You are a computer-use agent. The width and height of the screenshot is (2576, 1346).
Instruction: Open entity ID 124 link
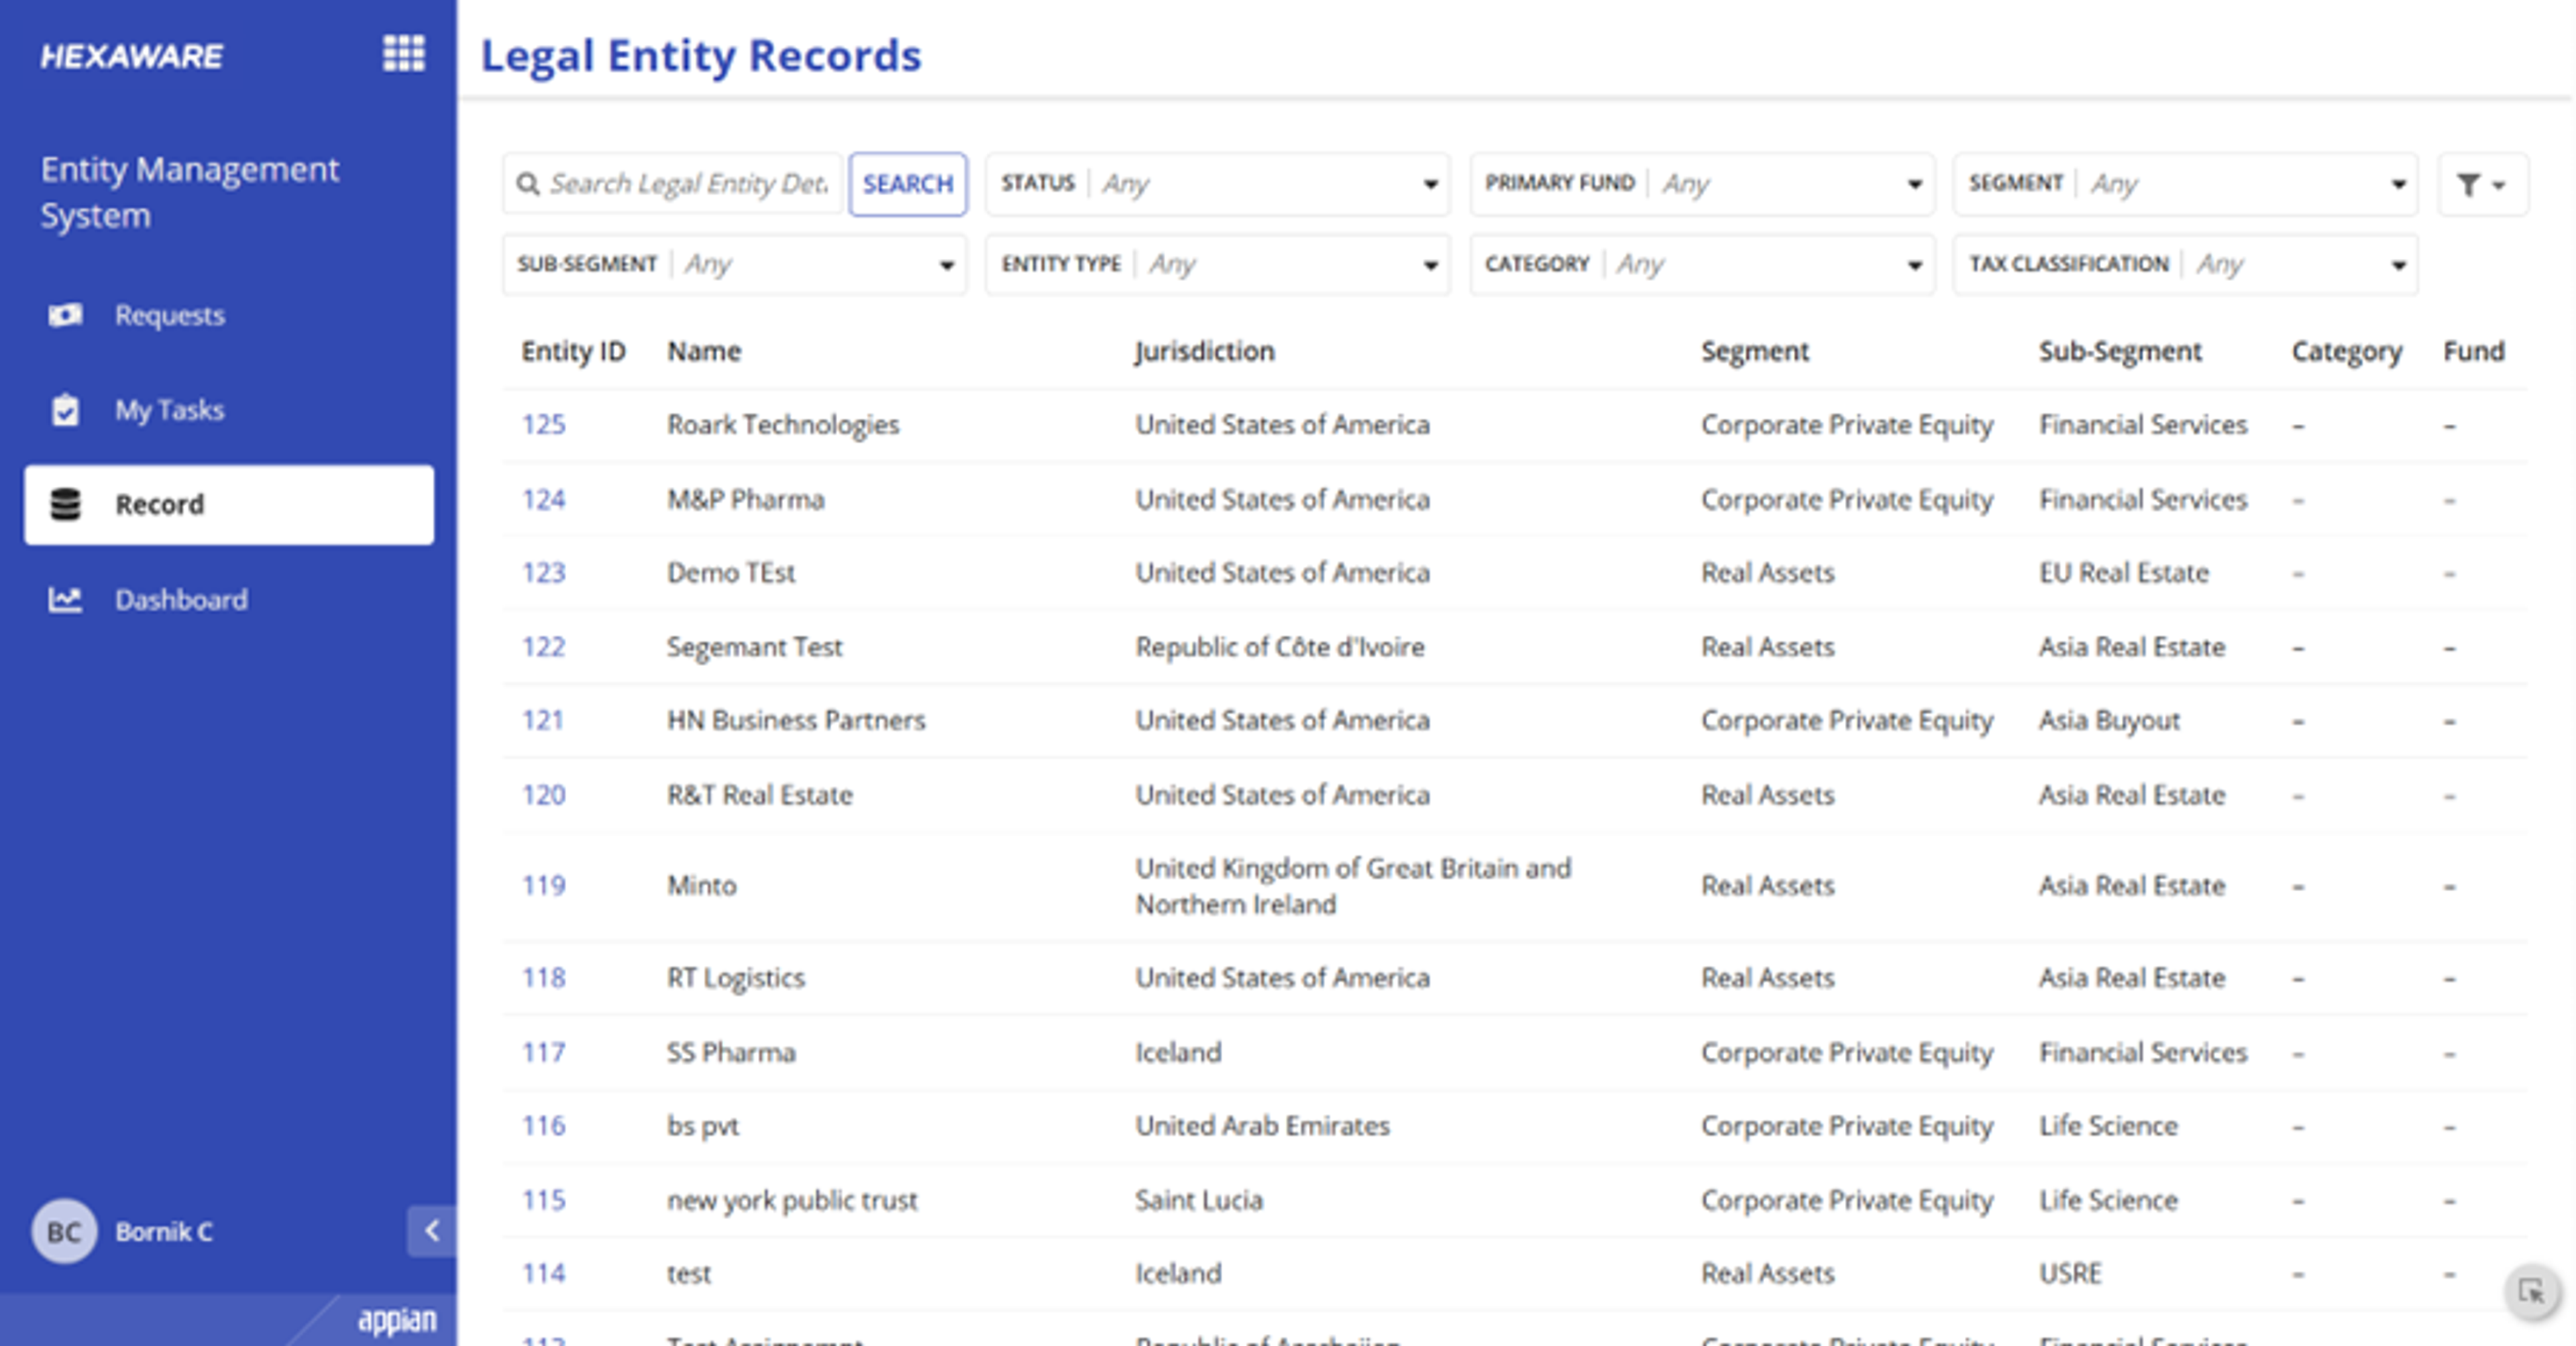(543, 499)
